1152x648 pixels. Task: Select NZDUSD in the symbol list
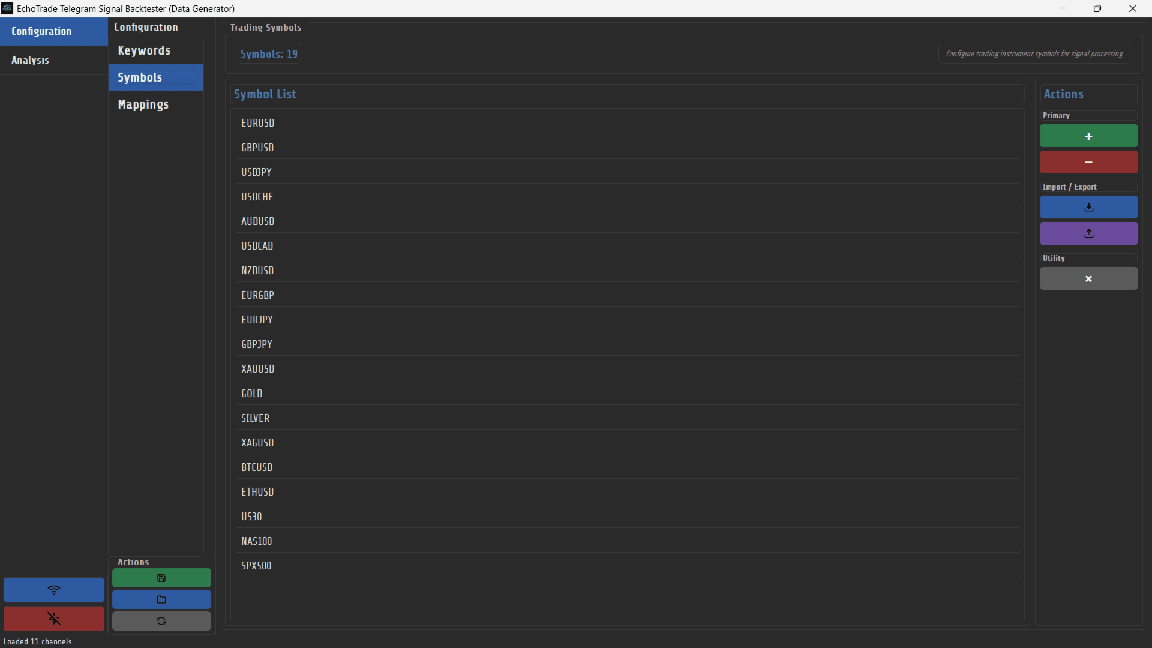628,270
